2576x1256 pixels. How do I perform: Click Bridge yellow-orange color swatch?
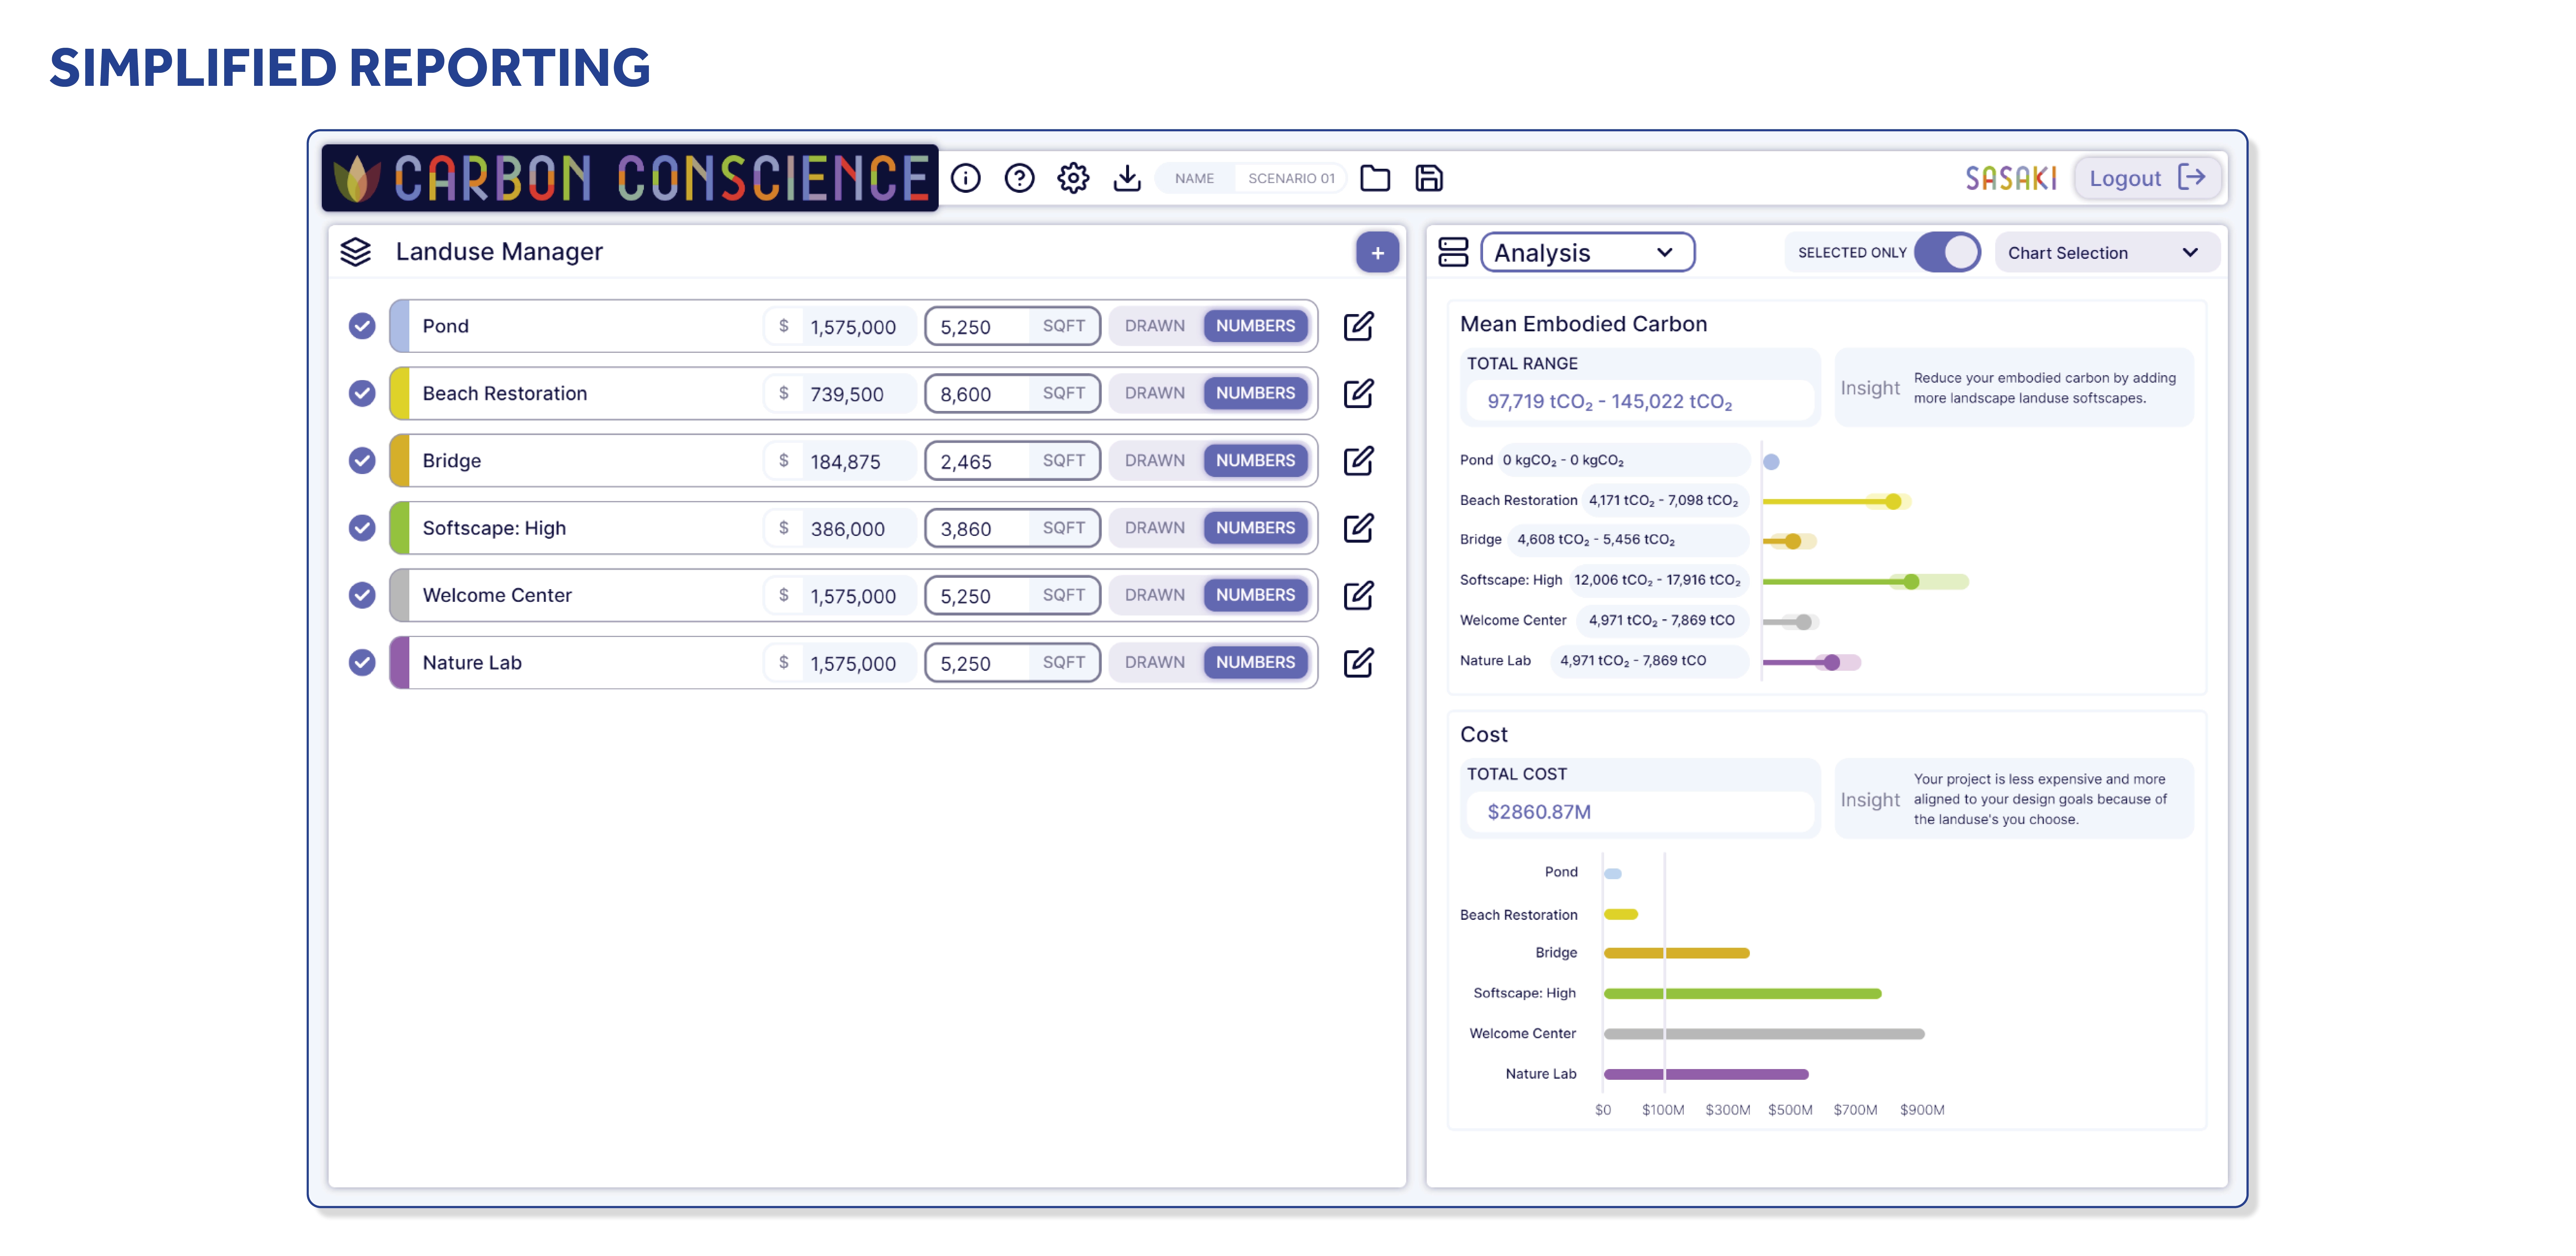[399, 461]
